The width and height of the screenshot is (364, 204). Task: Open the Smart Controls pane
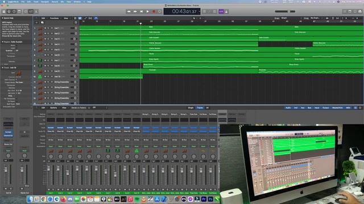(26, 11)
